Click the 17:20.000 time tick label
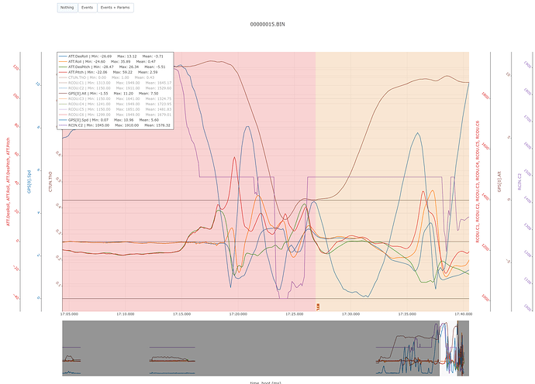Image resolution: width=535 pixels, height=384 pixels. tap(238, 314)
